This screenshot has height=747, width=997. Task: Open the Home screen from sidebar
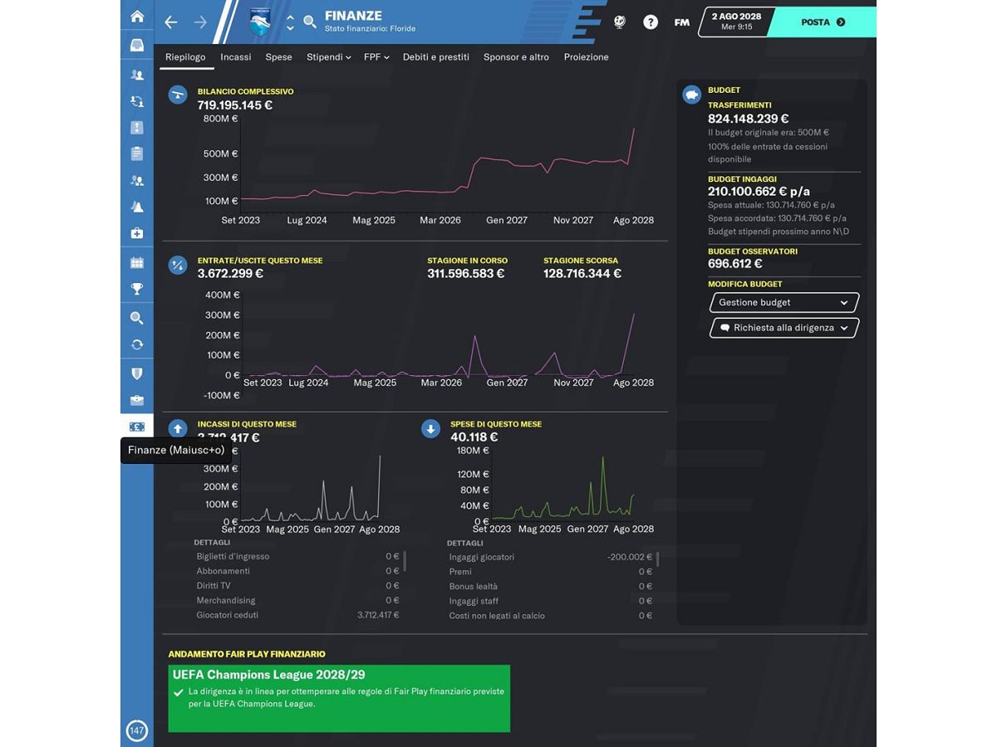[137, 17]
